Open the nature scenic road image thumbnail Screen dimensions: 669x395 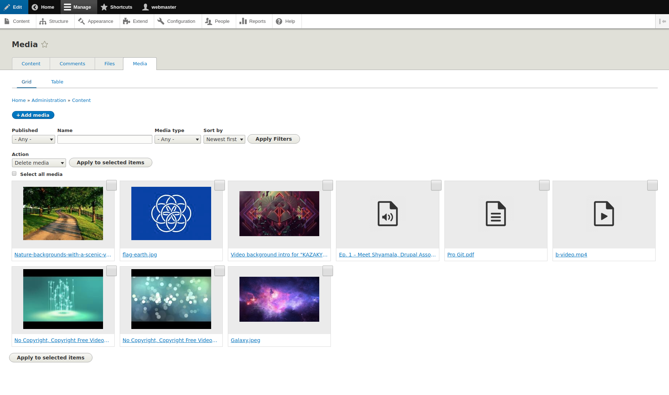(63, 214)
